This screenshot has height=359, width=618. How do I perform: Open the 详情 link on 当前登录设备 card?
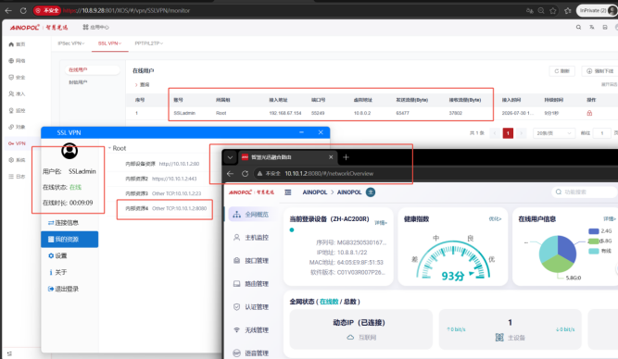click(381, 223)
